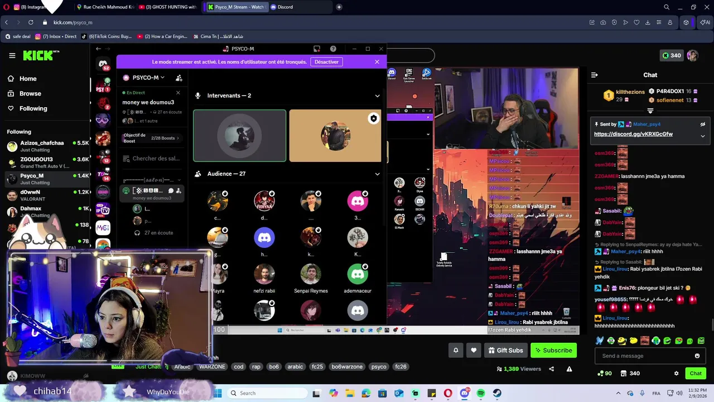Screen dimensions: 714x402
Task: Click Discord invite people icon beside PSYCO-M
Action: pyautogui.click(x=179, y=78)
